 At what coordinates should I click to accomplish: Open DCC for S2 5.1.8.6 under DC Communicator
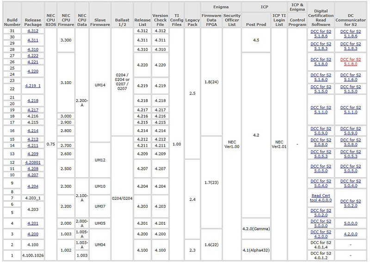(x=351, y=34)
